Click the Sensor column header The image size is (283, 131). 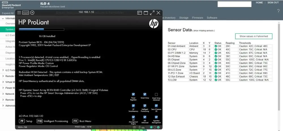point(171,43)
